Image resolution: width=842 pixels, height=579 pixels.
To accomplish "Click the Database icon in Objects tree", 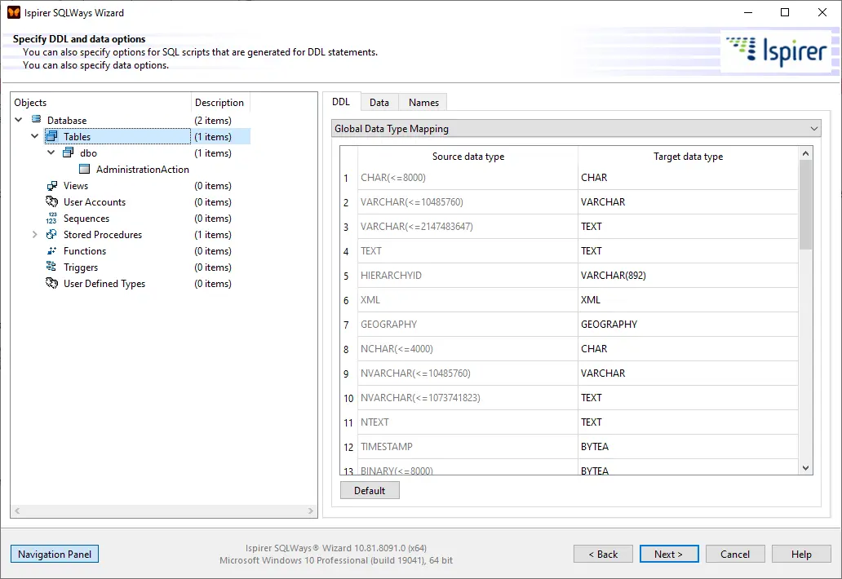I will pos(37,120).
